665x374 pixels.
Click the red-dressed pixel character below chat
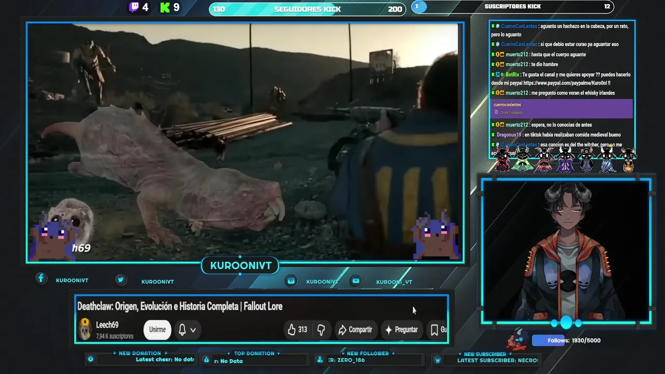coord(502,159)
